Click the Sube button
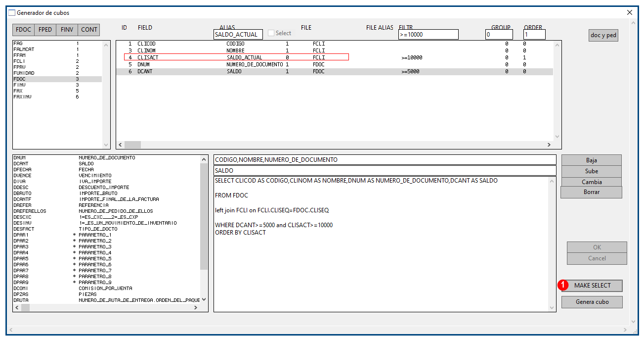Image resolution: width=644 pixels, height=340 pixels. (592, 171)
